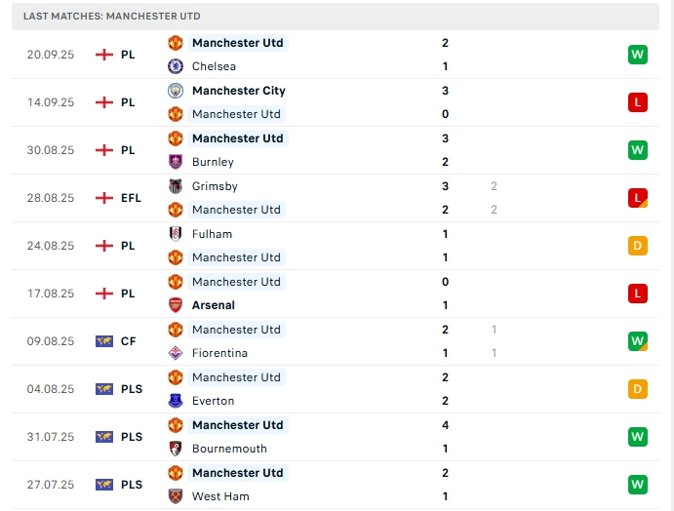Select the Bournemouth team name
This screenshot has width=674, height=511.
tap(229, 449)
